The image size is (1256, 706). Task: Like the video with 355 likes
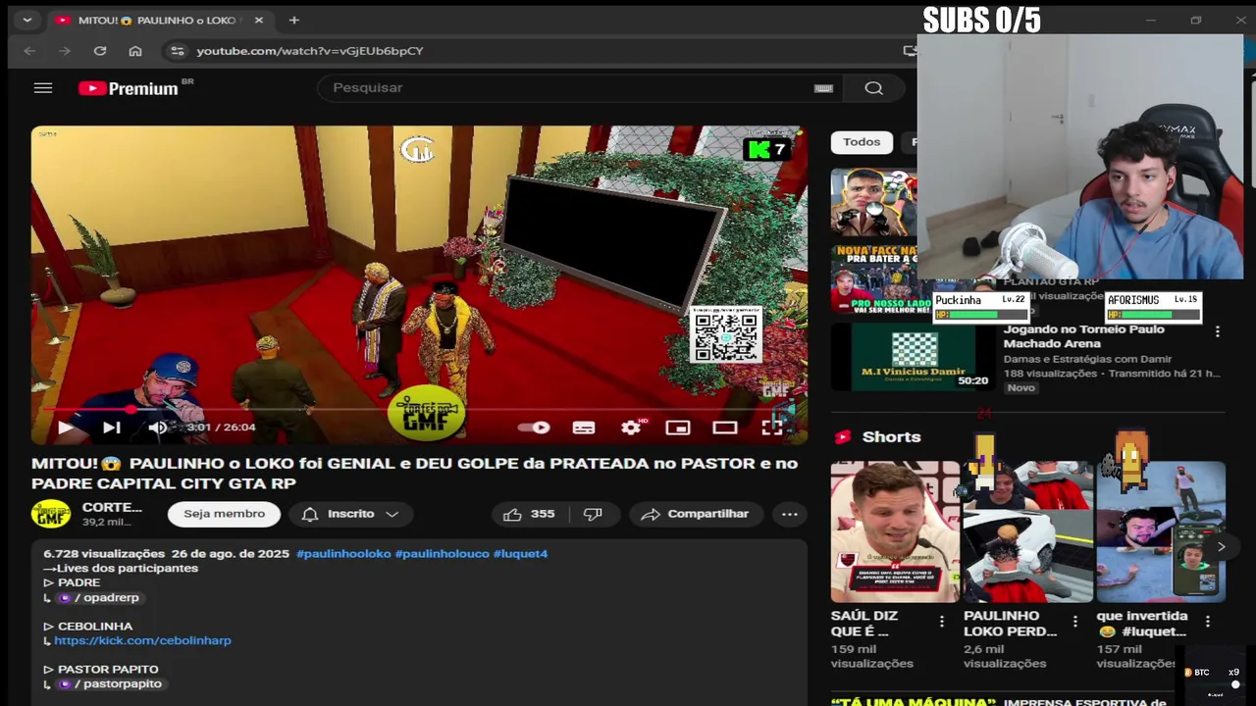529,514
